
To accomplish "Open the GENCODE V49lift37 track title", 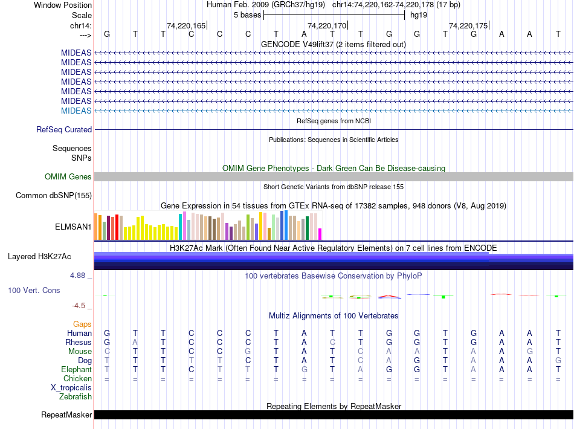I will [334, 45].
